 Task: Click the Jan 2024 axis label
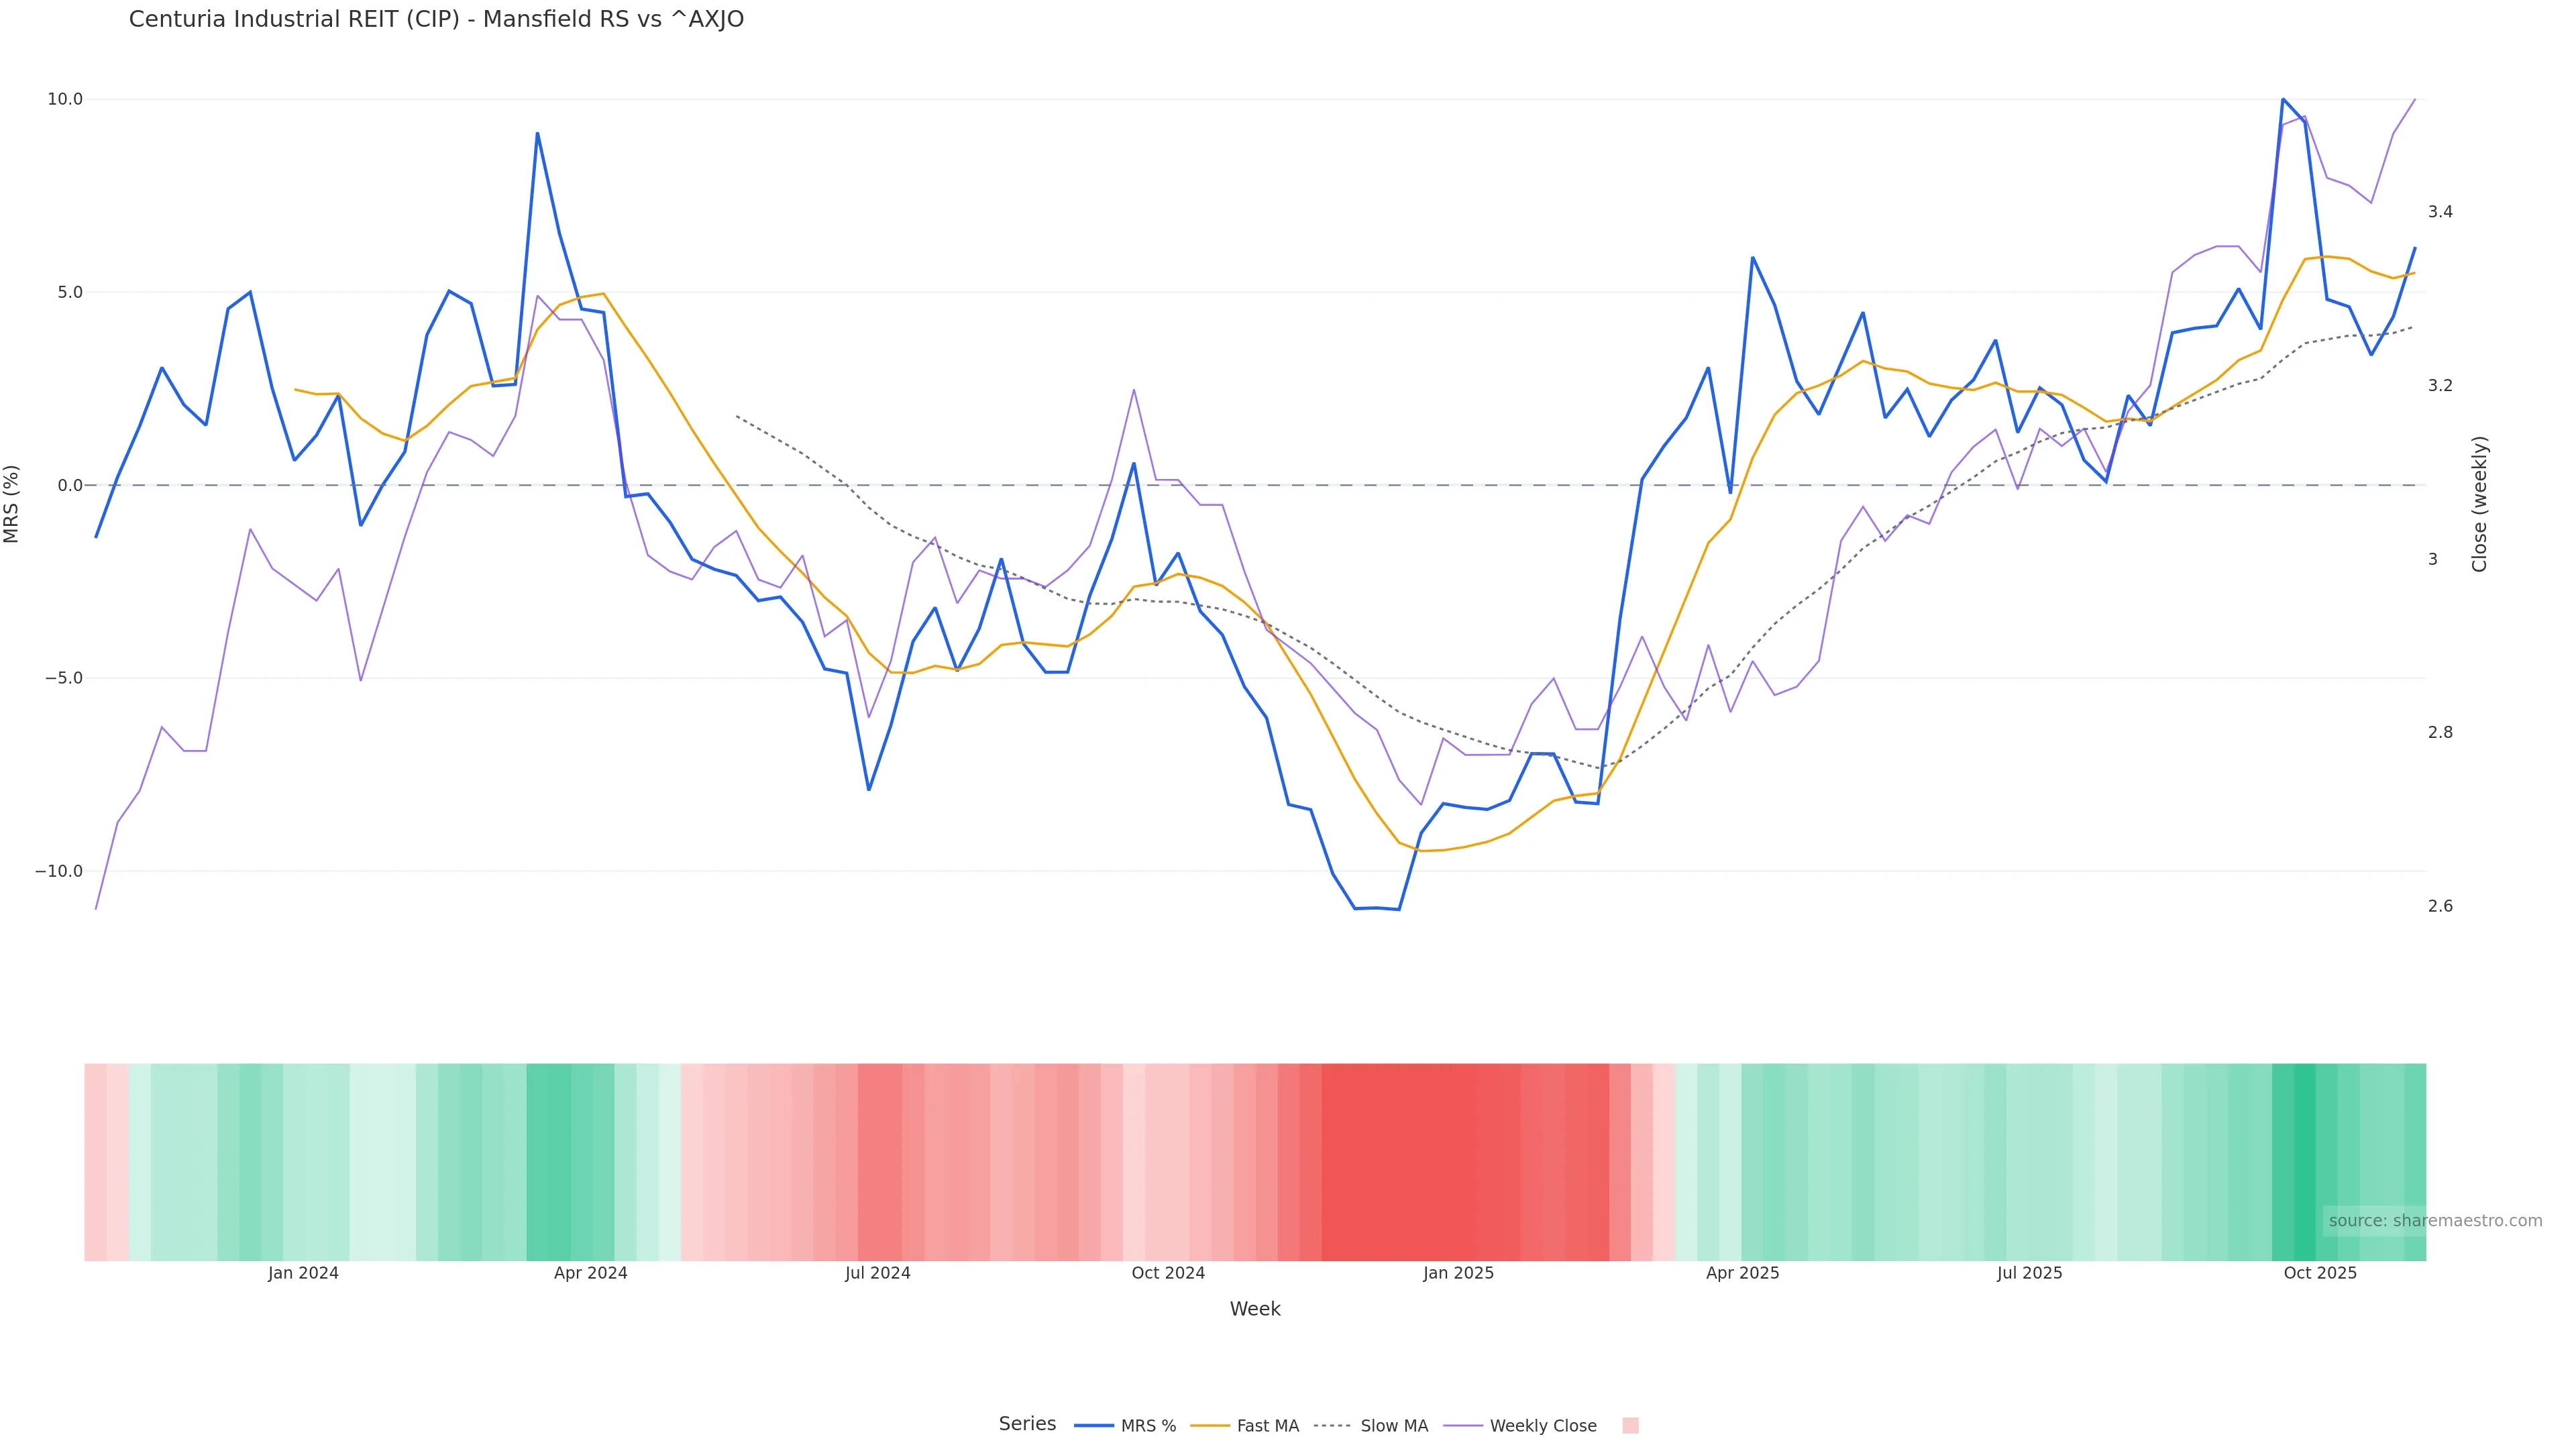tap(303, 1274)
